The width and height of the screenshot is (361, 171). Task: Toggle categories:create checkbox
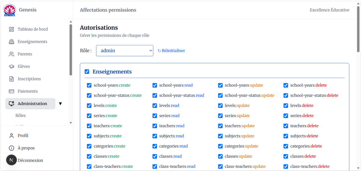[x=89, y=146]
